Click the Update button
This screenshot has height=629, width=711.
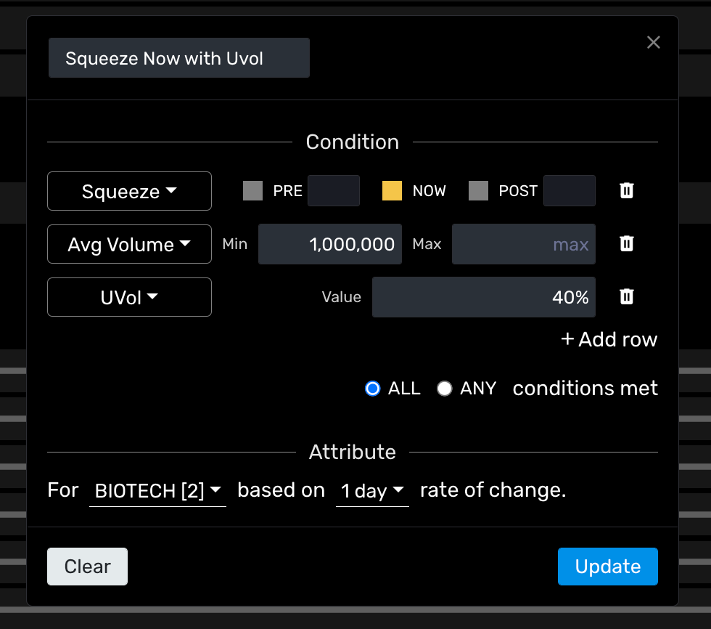(x=607, y=567)
